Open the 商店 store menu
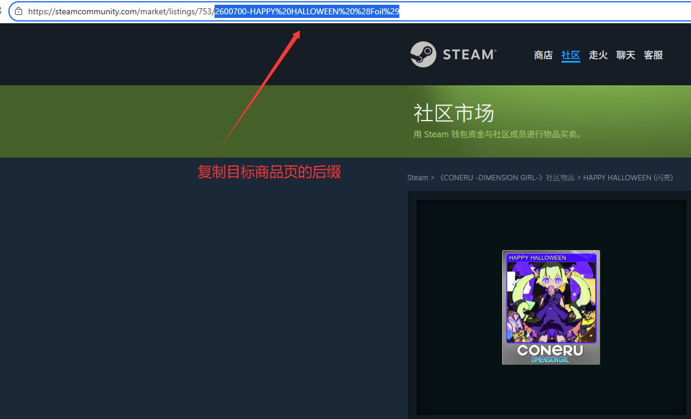This screenshot has width=691, height=419. point(543,56)
